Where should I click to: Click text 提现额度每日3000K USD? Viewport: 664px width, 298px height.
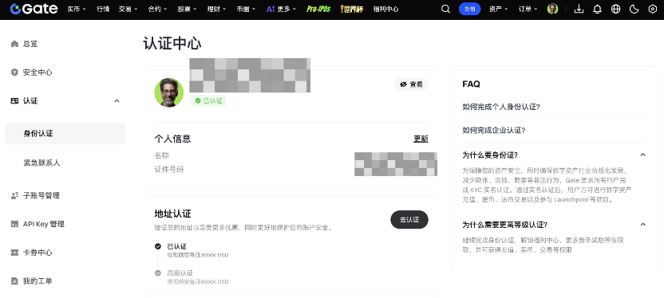point(198,255)
